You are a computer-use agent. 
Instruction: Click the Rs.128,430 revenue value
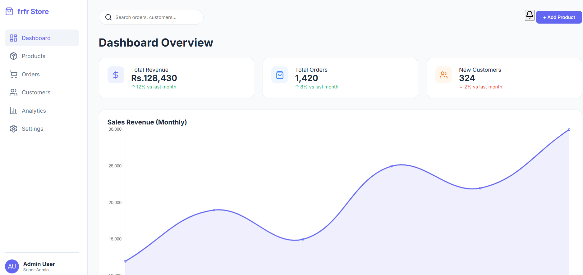tap(154, 78)
